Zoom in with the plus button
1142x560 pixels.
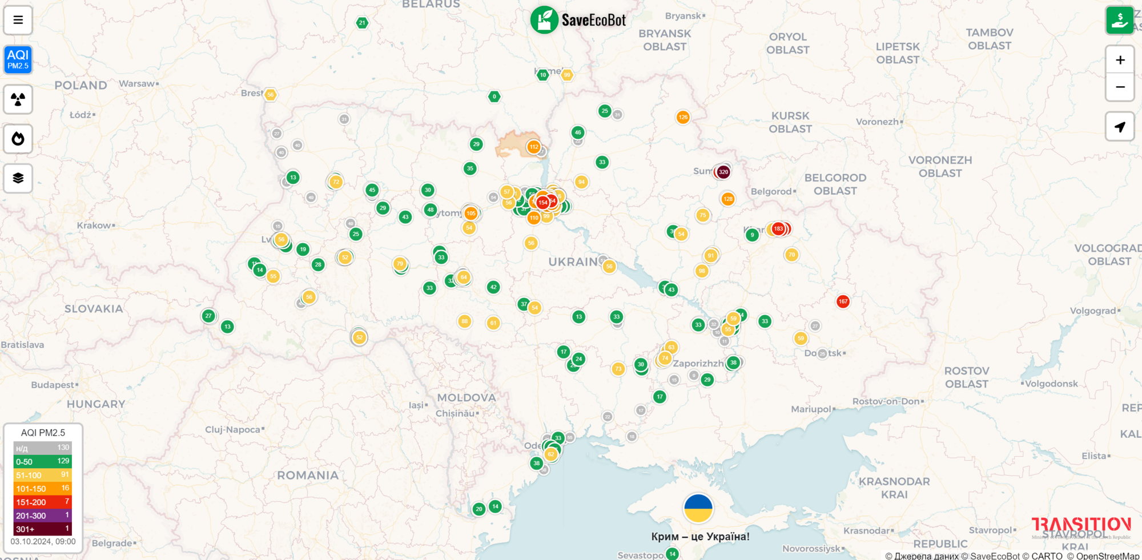[1120, 60]
